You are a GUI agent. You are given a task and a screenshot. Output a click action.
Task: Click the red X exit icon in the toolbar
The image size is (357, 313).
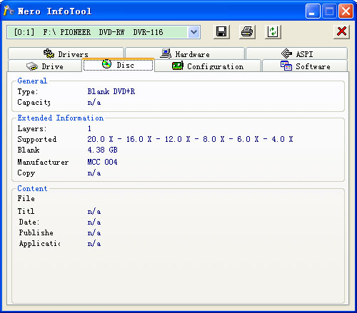pyautogui.click(x=341, y=31)
